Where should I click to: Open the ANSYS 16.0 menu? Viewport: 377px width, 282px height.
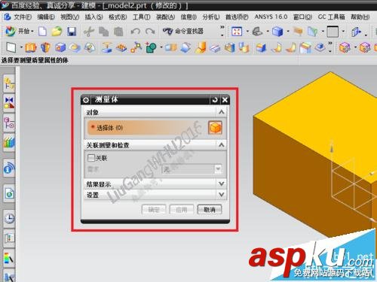271,17
